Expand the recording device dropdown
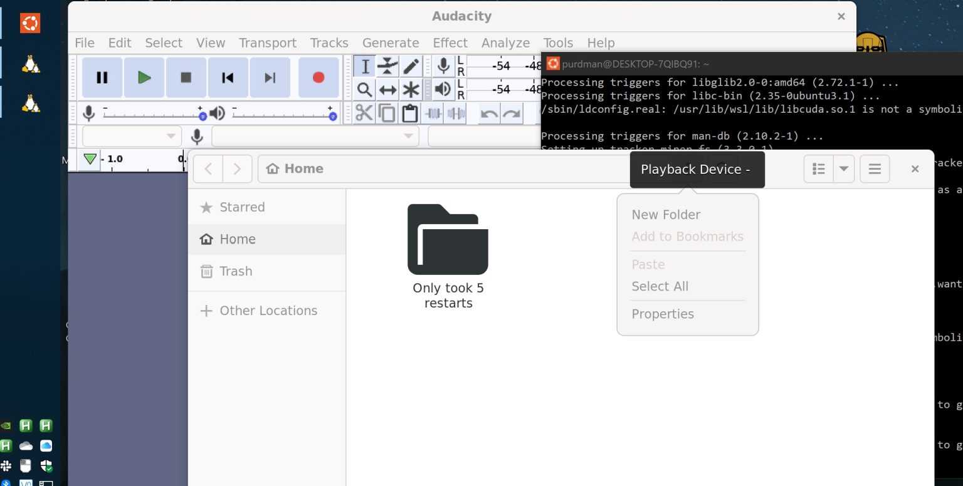Image resolution: width=963 pixels, height=486 pixels. point(314,136)
